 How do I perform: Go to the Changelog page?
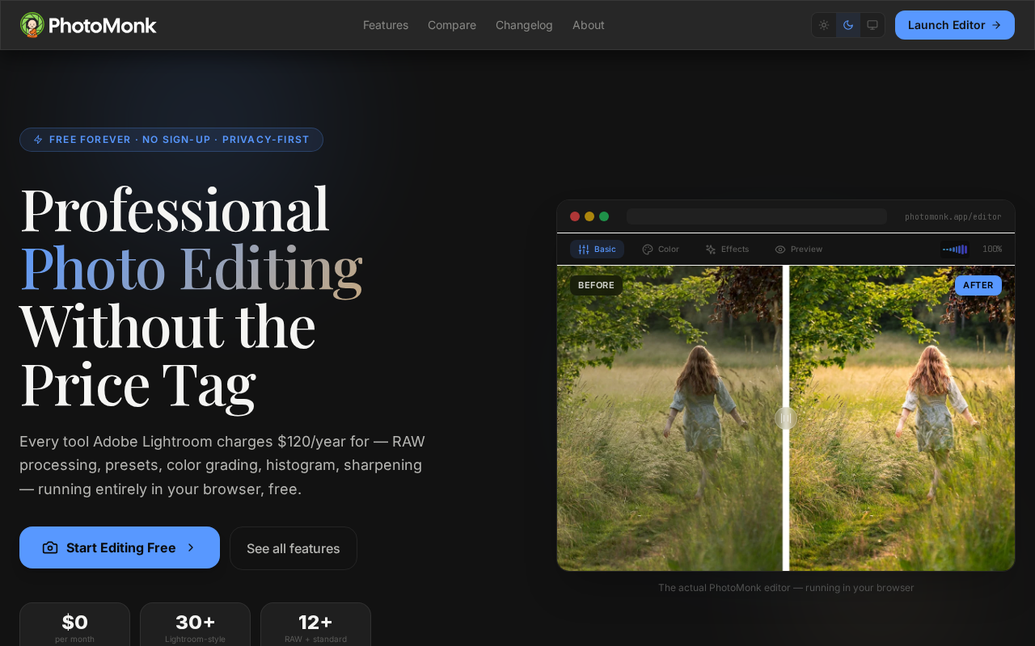pos(524,25)
